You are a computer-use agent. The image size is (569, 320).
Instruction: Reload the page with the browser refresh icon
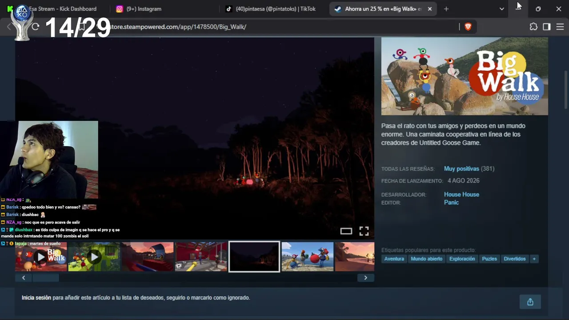[x=36, y=27]
